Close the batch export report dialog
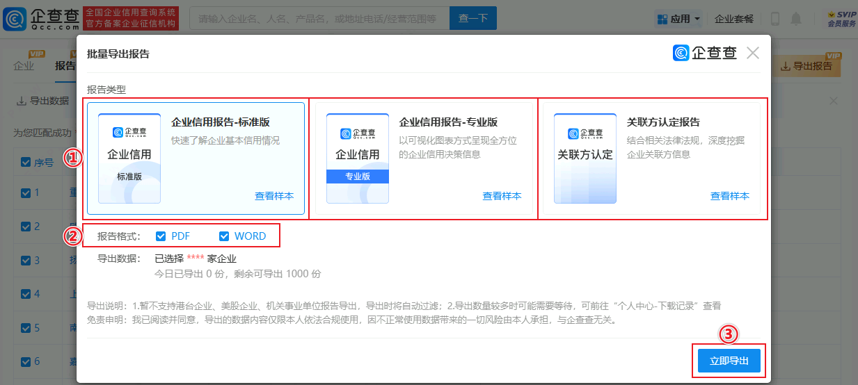This screenshot has height=385, width=858. [x=752, y=53]
